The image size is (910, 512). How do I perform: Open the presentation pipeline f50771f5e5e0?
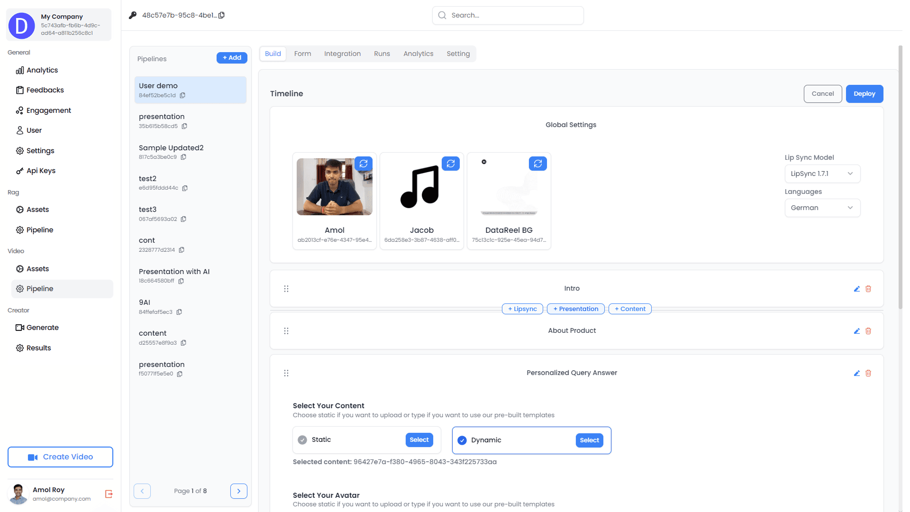tap(191, 369)
